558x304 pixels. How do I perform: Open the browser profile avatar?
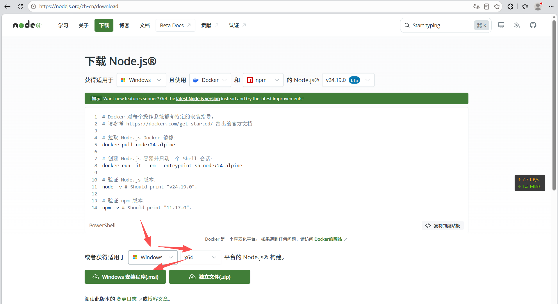[x=538, y=6]
